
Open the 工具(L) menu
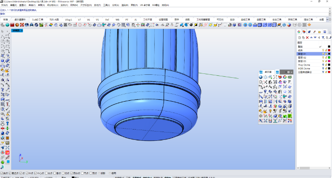106,5
